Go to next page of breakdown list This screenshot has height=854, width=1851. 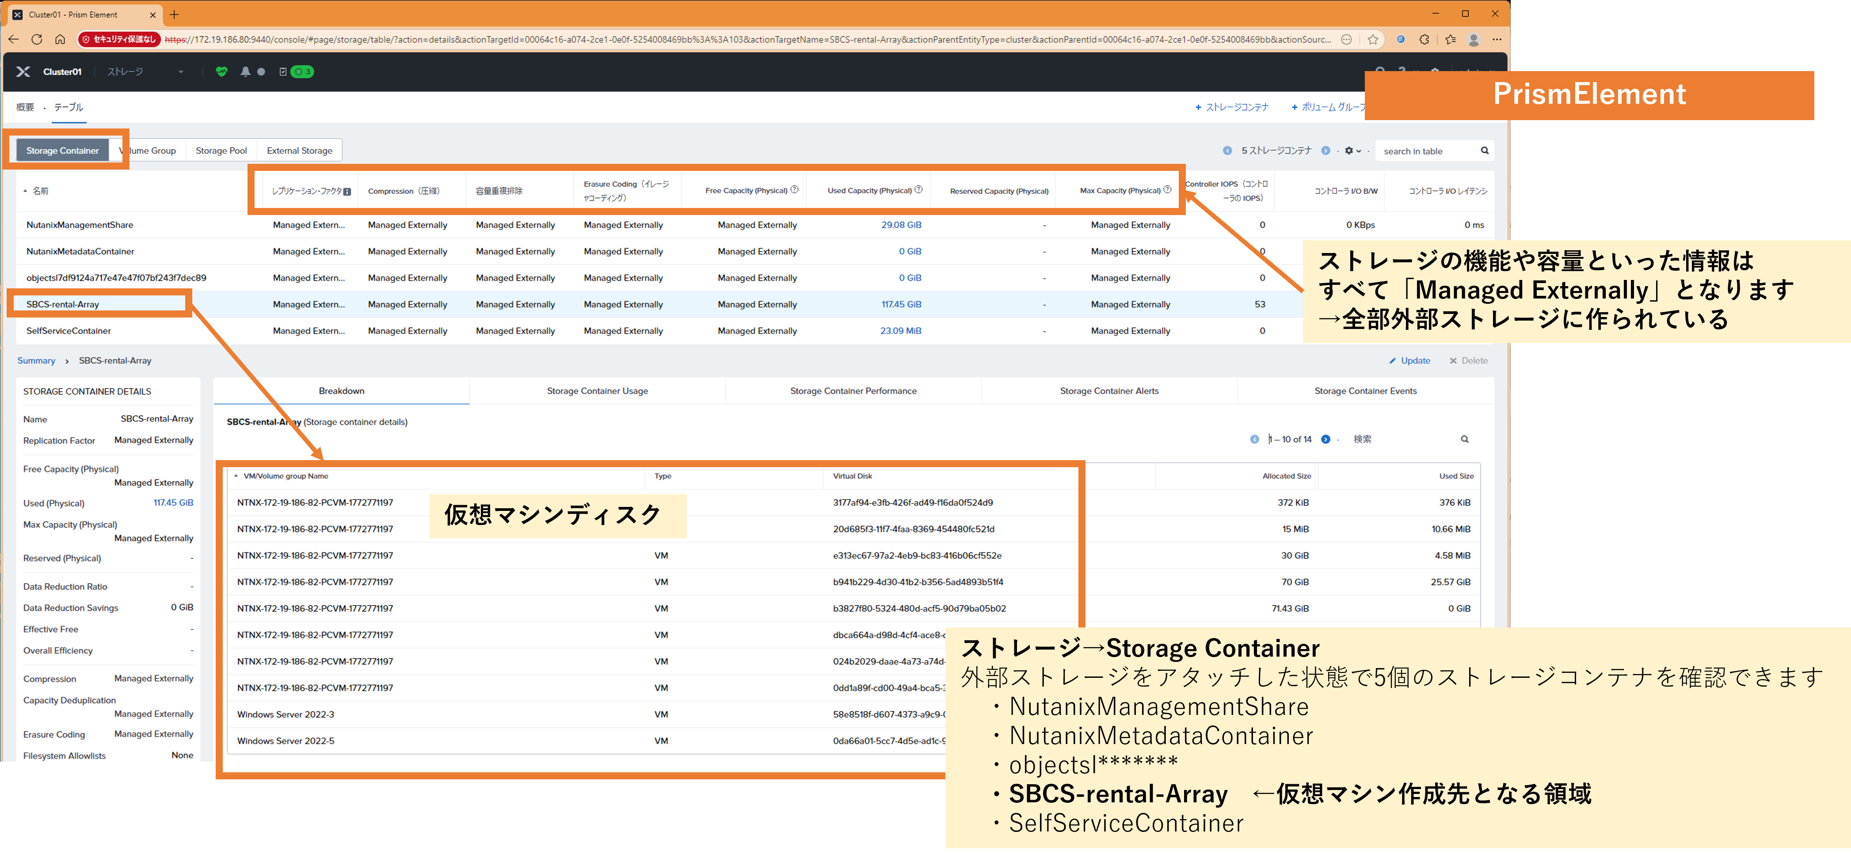(x=1326, y=439)
